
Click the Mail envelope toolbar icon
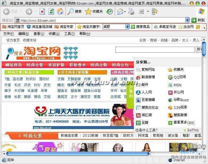(x=120, y=12)
